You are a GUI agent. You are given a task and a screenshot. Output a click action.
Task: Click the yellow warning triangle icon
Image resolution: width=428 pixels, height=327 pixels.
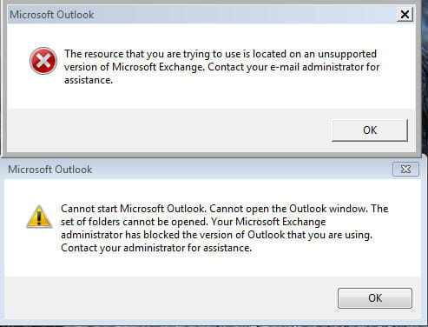[x=39, y=217]
